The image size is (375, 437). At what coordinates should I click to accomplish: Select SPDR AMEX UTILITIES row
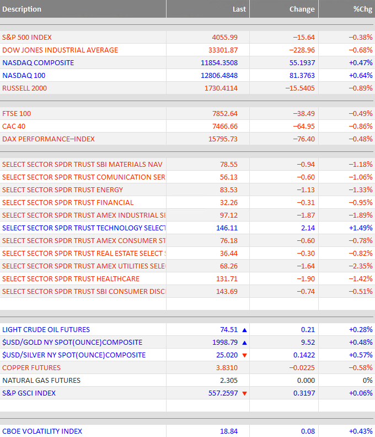point(187,266)
